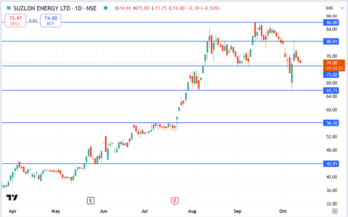Click the high value H75.00
Image resolution: width=348 pixels, height=217 pixels.
141,8
